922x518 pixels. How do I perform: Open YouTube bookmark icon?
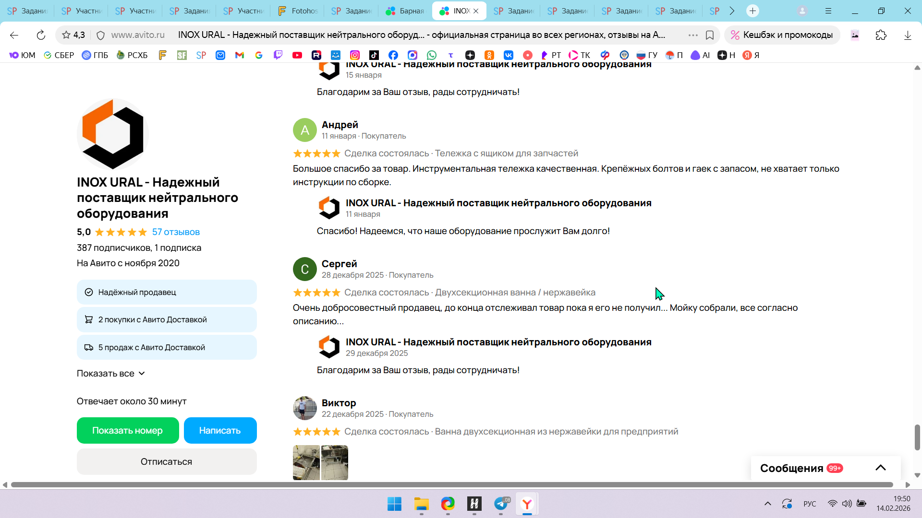tap(297, 55)
